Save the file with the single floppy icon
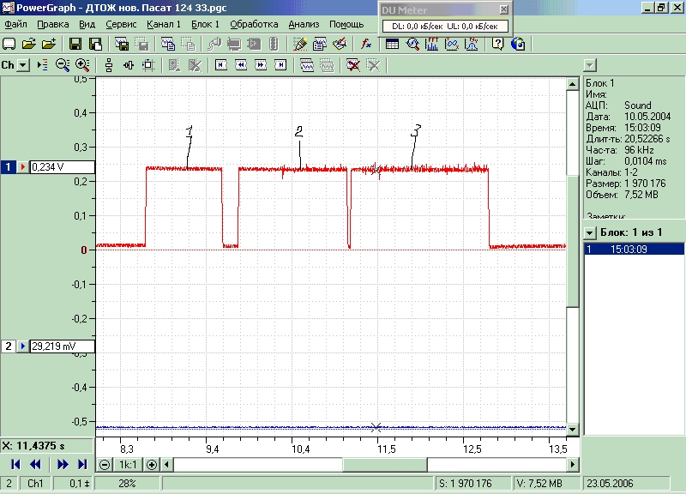 point(75,44)
